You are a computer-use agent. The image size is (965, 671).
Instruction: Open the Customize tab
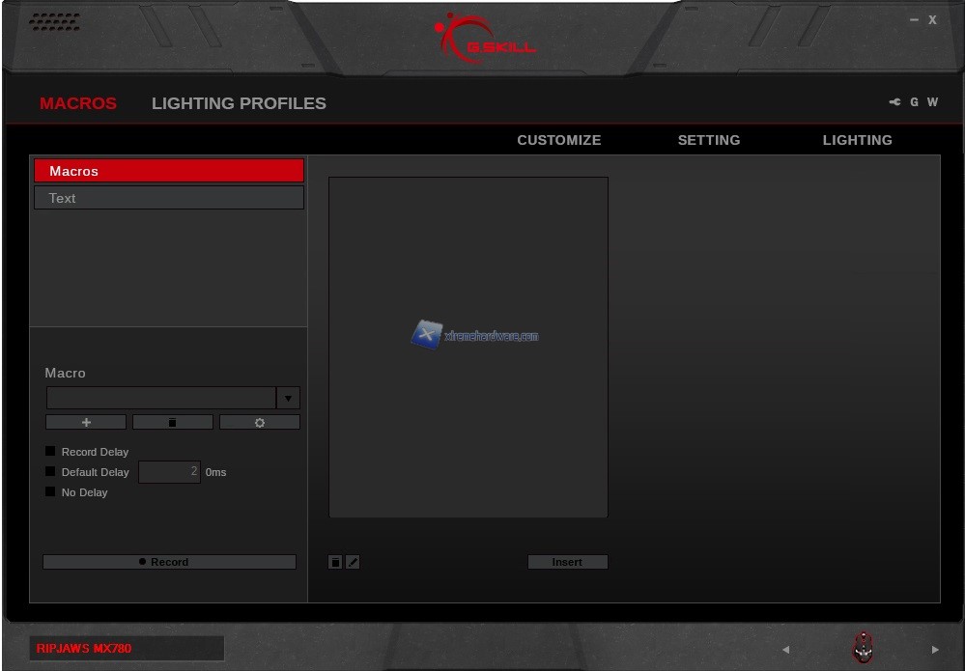(558, 140)
